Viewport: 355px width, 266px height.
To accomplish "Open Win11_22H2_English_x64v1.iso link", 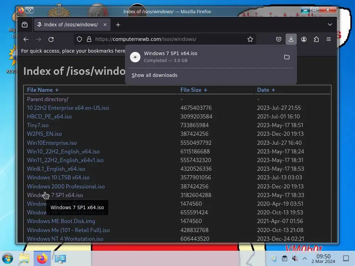I will [65, 160].
